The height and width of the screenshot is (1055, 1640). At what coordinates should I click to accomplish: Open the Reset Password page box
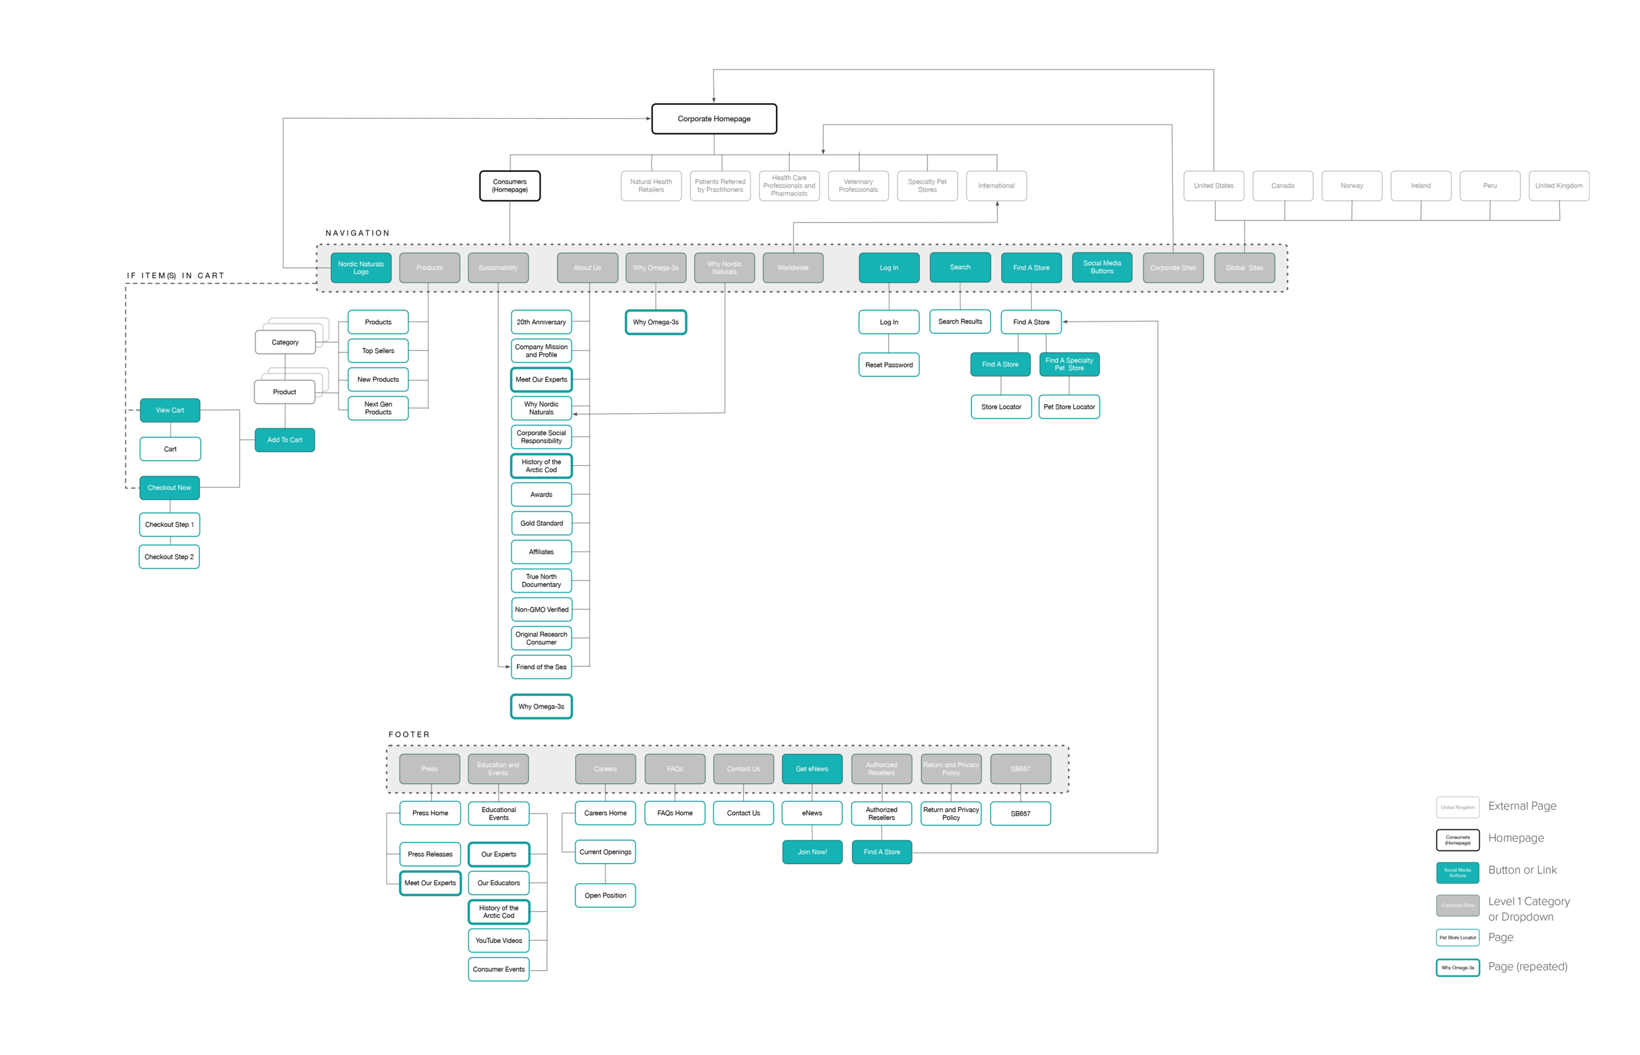click(888, 365)
